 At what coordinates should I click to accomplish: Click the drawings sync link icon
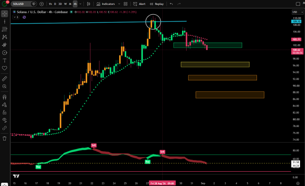pos(4,128)
